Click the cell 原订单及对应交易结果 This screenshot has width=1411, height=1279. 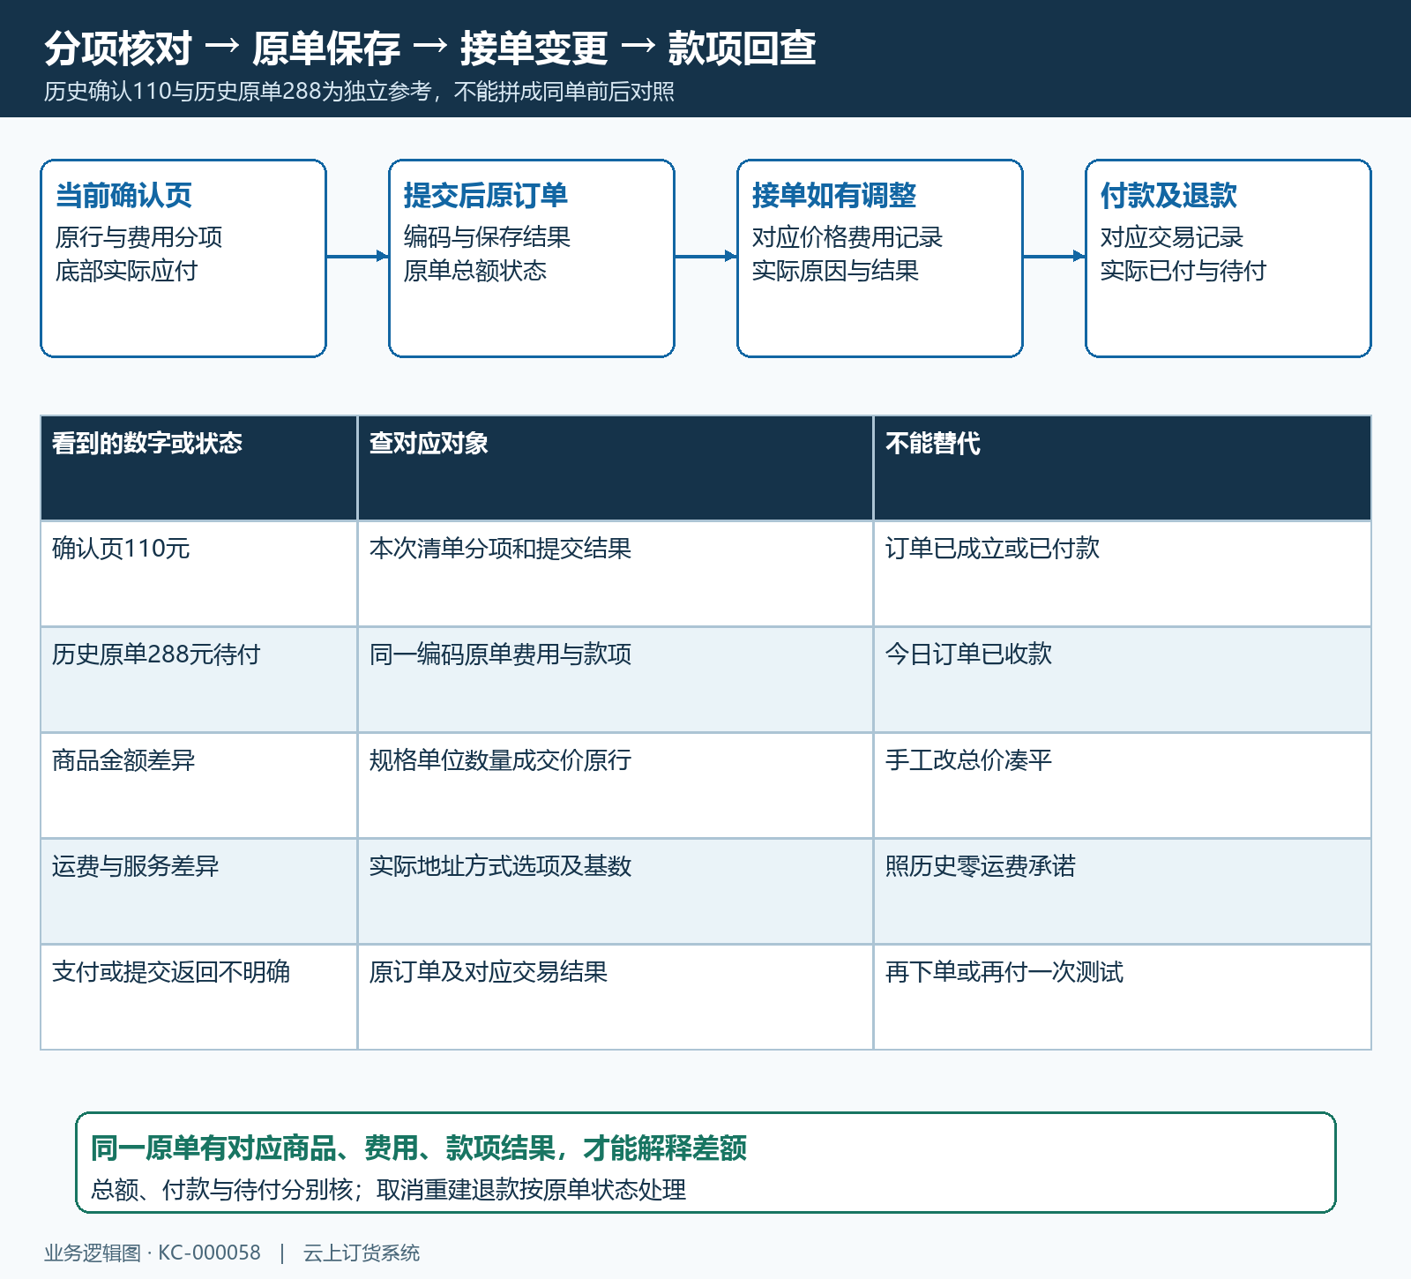pos(616,997)
